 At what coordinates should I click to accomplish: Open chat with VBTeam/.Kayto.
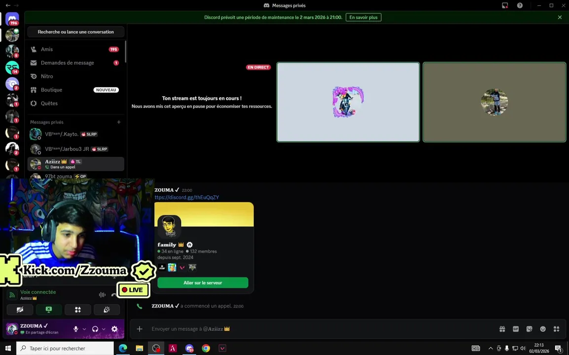75,134
